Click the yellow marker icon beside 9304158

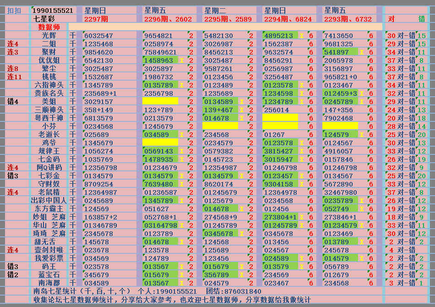[301, 184]
